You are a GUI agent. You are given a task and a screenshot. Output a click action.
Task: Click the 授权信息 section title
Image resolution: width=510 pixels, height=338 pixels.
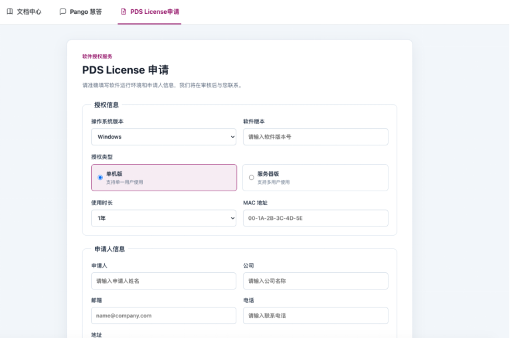[106, 105]
